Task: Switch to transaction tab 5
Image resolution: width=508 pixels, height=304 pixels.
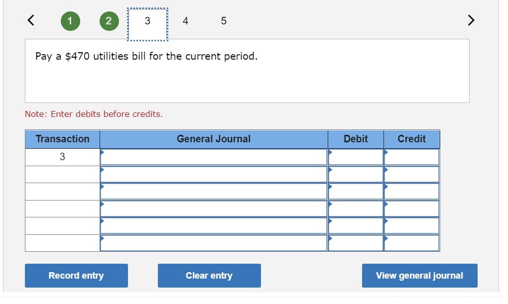Action: [223, 21]
